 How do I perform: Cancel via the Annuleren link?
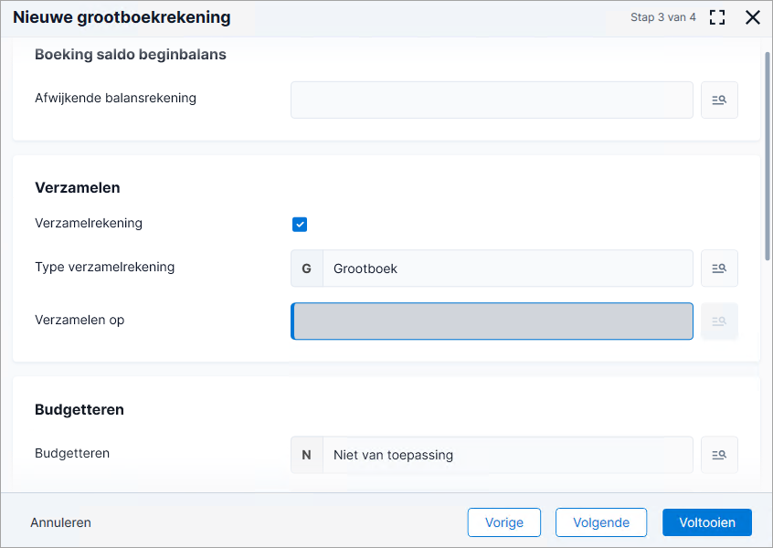[x=60, y=522]
